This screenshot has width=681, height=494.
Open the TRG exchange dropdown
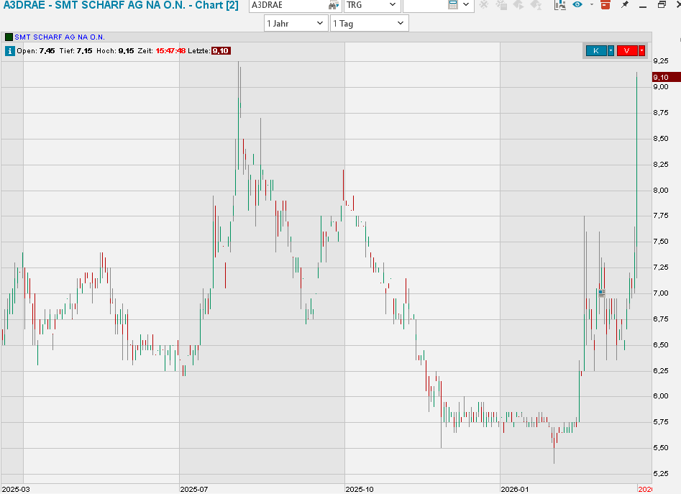point(373,5)
